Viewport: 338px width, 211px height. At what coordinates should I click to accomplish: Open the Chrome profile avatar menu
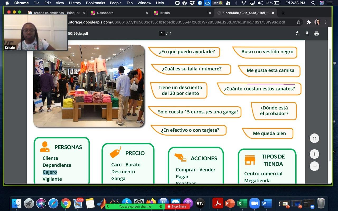[x=317, y=22]
